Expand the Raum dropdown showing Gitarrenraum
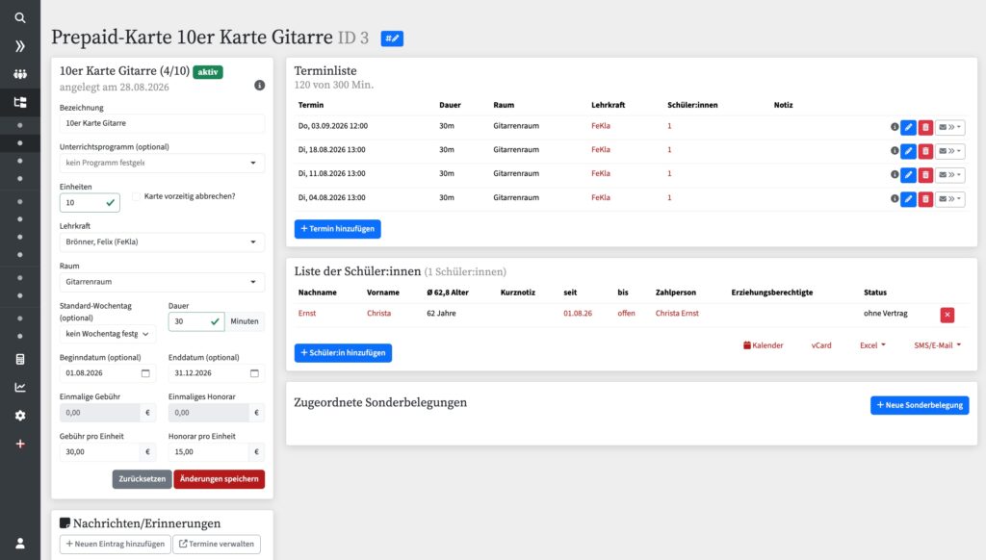Screen dimensions: 986x560 (x=162, y=282)
